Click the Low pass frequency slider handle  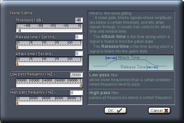pyautogui.click(x=81, y=85)
